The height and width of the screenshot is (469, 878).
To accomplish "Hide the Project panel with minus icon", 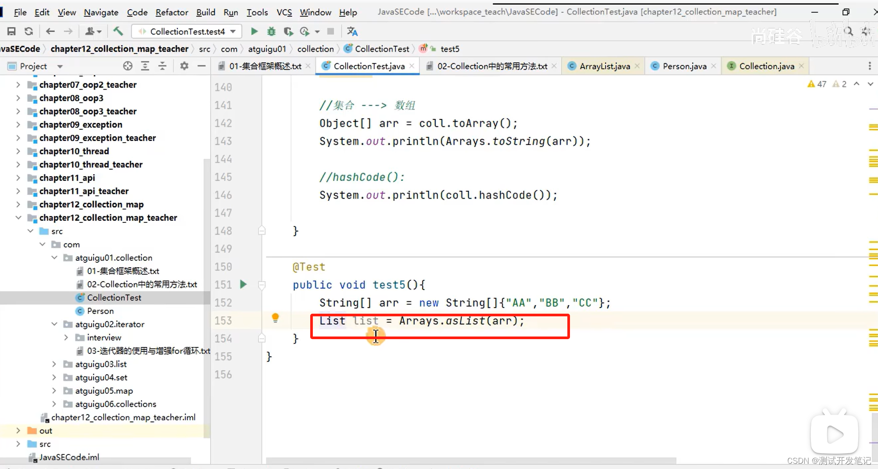I will [201, 66].
